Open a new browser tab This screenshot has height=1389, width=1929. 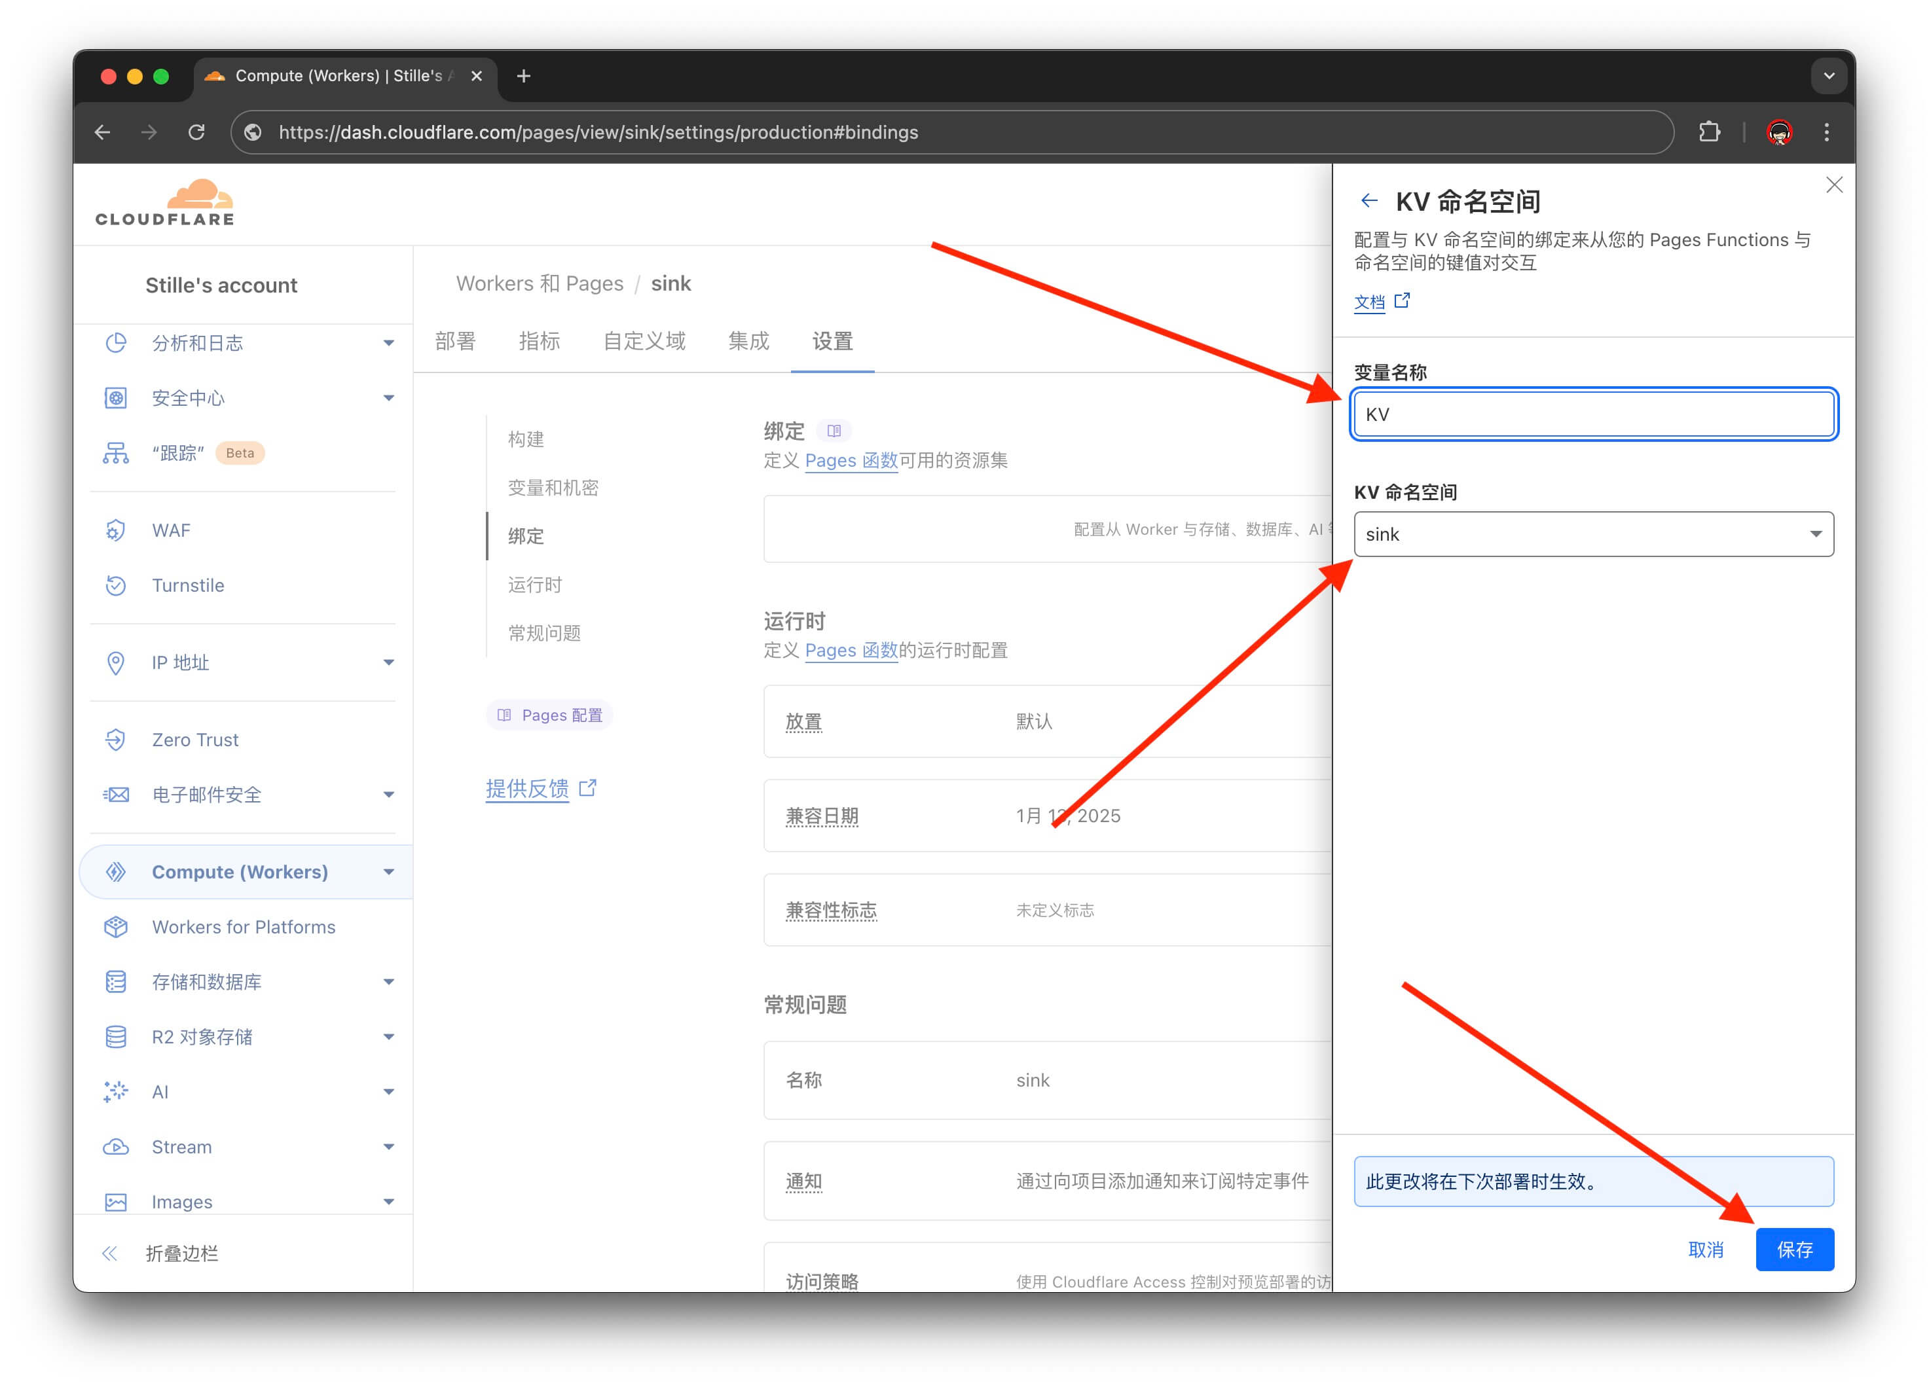(x=524, y=77)
